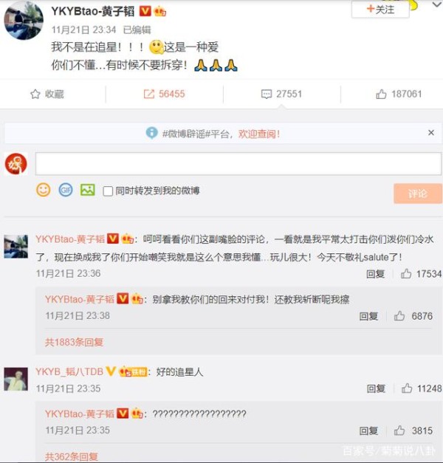This screenshot has width=443, height=463.
Task: Expand 共362条回复 replies
Action: (71, 456)
